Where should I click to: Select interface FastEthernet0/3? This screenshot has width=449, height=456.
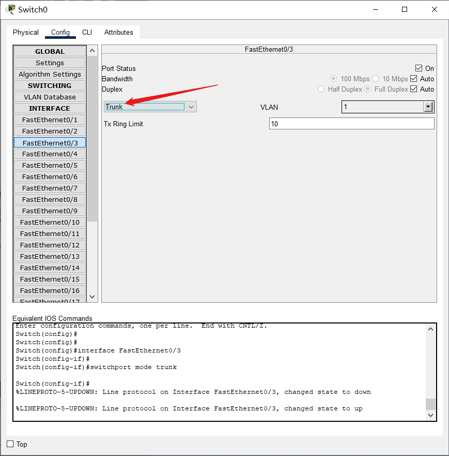[x=50, y=143]
